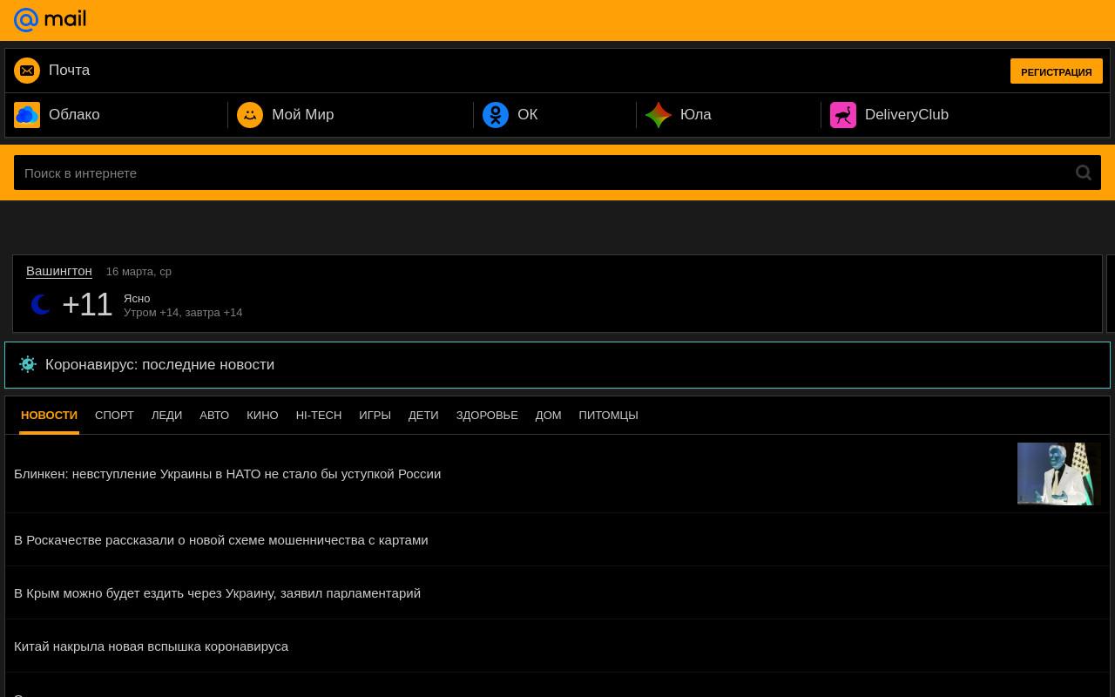Screen dimensions: 1115x697
Task: Change city via the Вашингтон link
Action: (x=59, y=271)
